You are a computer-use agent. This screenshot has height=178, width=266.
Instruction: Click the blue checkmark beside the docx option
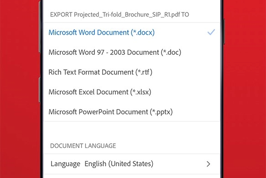pyautogui.click(x=211, y=32)
